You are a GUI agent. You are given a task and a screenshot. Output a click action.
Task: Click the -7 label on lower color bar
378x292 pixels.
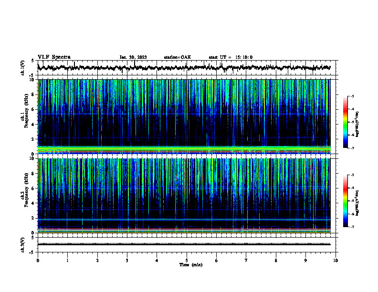point(352,227)
